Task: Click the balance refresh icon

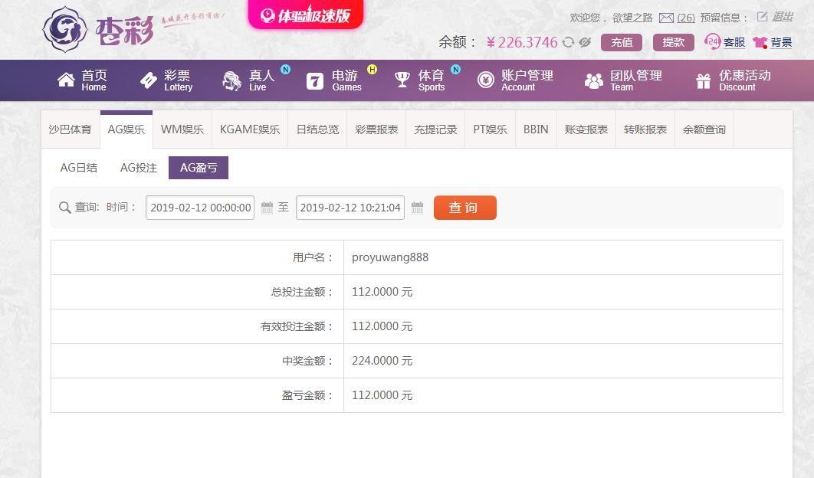Action: 569,42
